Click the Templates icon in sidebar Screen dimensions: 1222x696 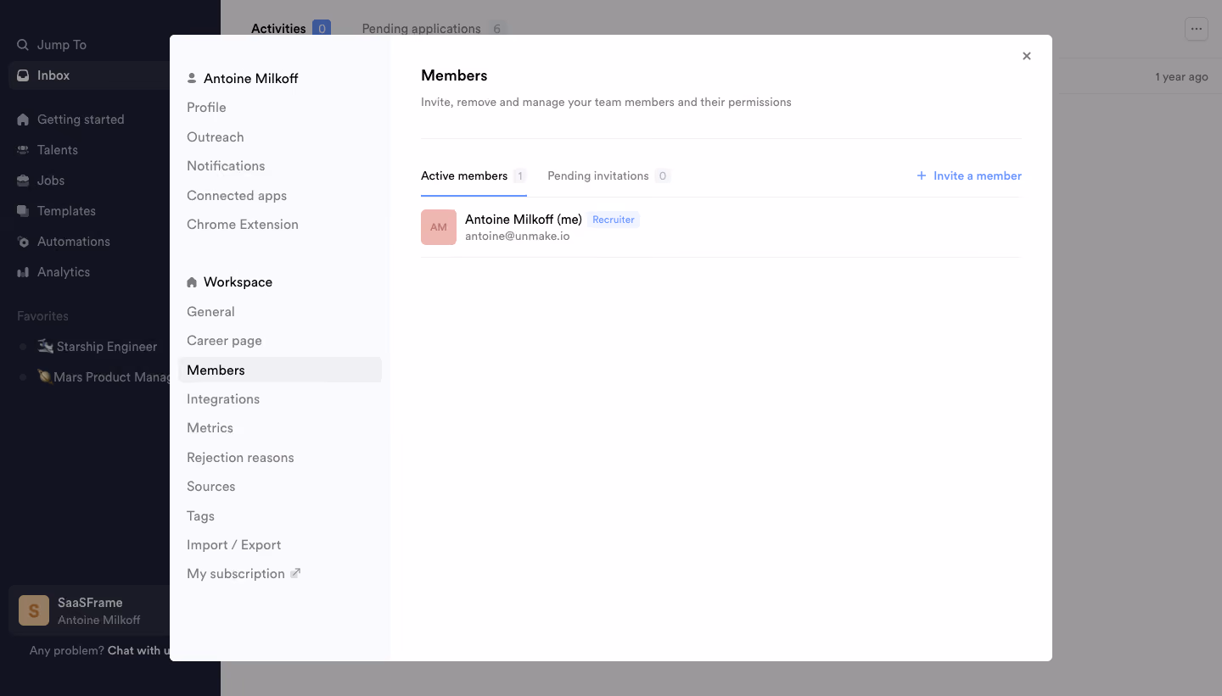coord(23,211)
